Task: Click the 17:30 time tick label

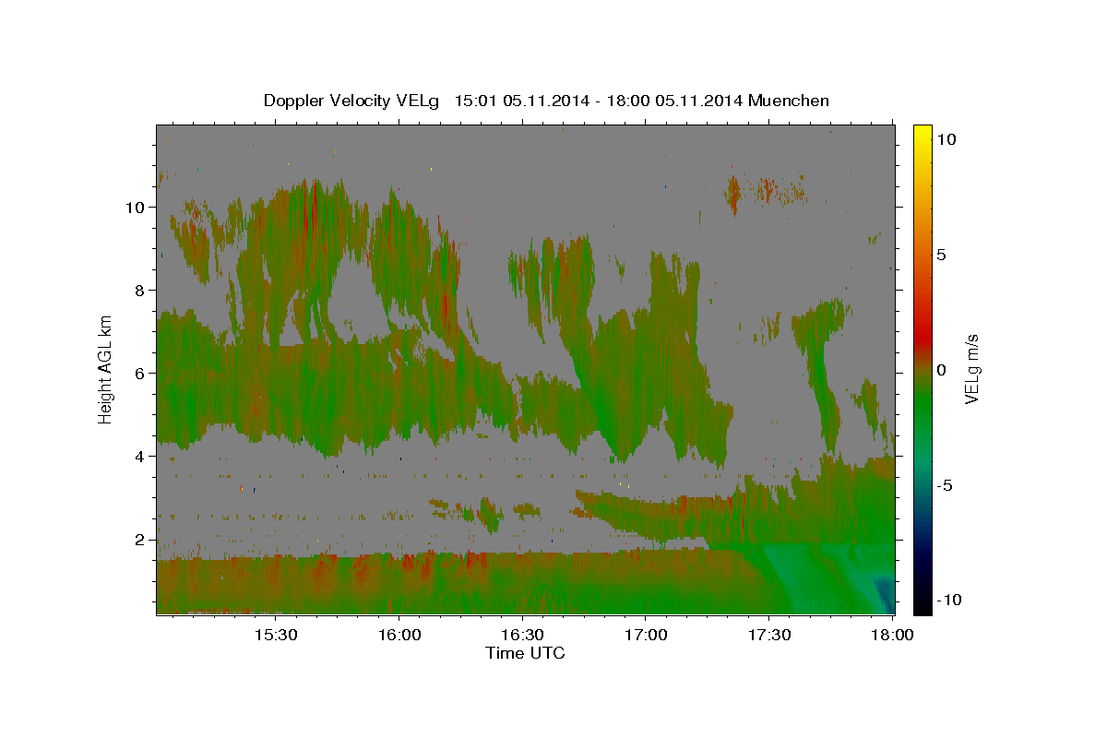Action: pyautogui.click(x=768, y=636)
